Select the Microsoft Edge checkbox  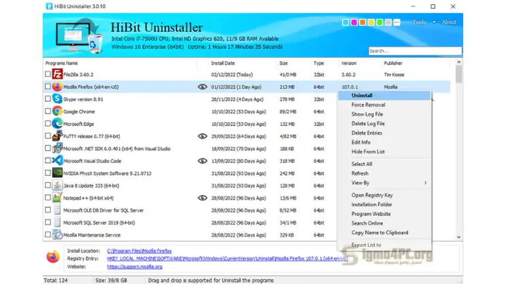48,124
